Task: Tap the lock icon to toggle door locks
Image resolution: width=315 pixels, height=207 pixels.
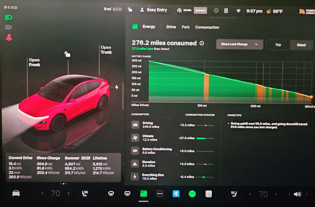Action: [x=130, y=10]
